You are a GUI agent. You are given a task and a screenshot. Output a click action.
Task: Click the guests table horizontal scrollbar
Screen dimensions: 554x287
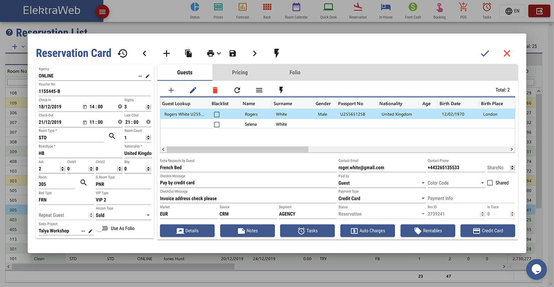[238, 149]
